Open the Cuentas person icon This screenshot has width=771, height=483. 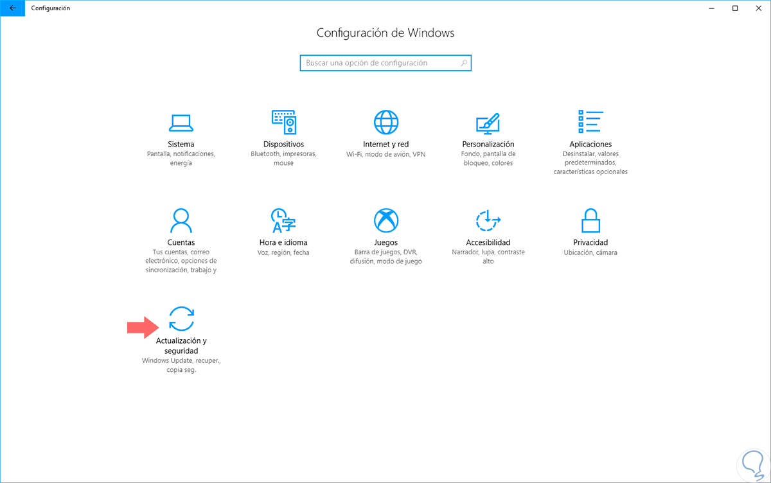(x=181, y=220)
